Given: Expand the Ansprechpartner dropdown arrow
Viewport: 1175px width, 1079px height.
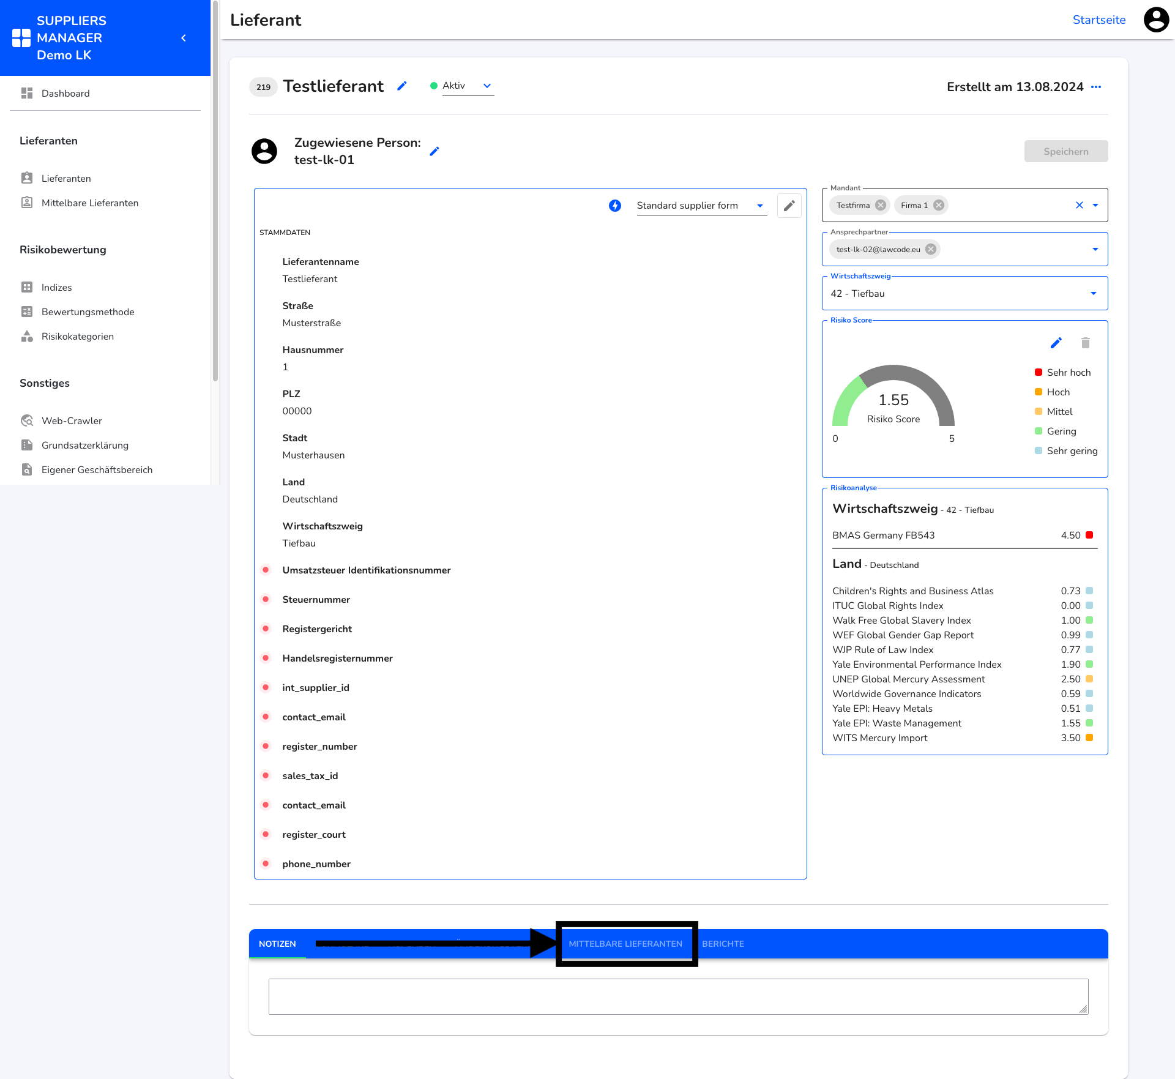Looking at the screenshot, I should tap(1095, 249).
